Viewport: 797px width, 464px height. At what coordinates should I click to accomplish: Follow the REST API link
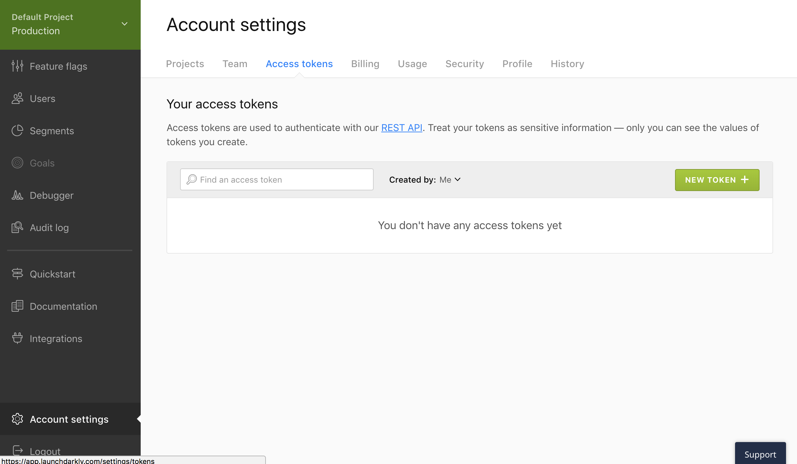(401, 128)
